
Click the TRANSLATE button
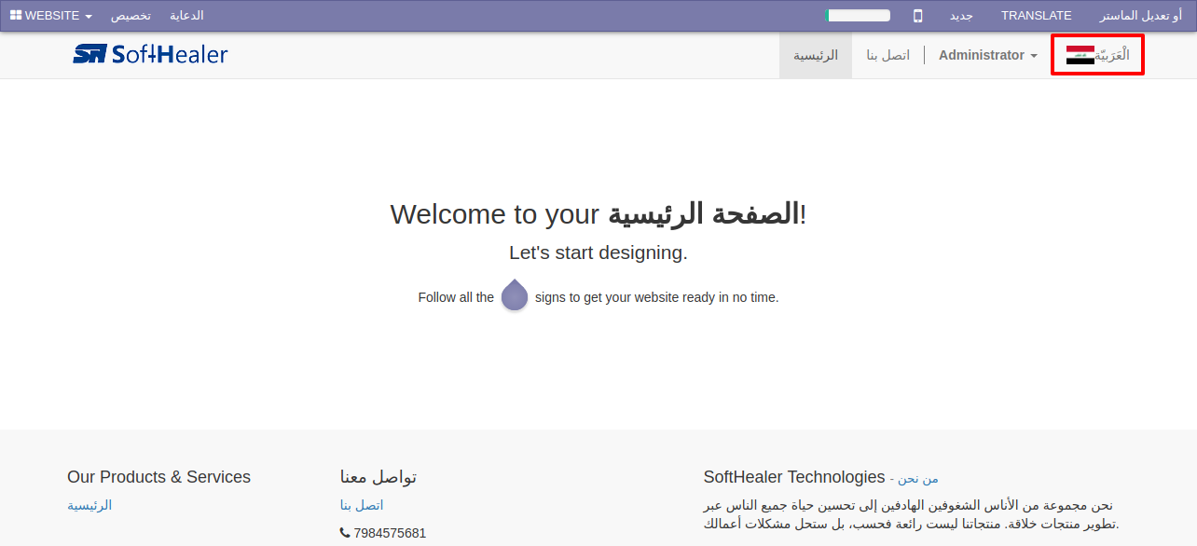click(x=1037, y=16)
